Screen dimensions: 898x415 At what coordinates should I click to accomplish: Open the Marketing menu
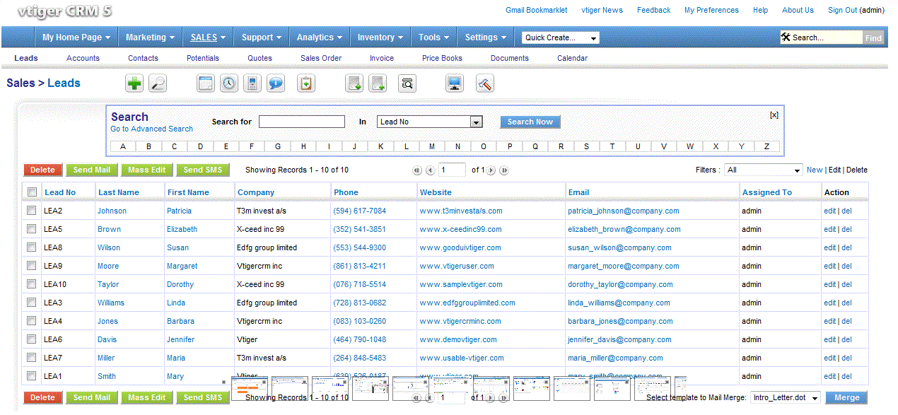tap(151, 37)
